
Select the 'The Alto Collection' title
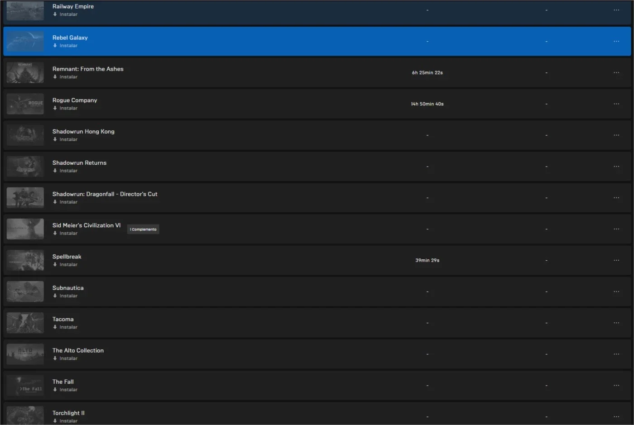tap(78, 350)
